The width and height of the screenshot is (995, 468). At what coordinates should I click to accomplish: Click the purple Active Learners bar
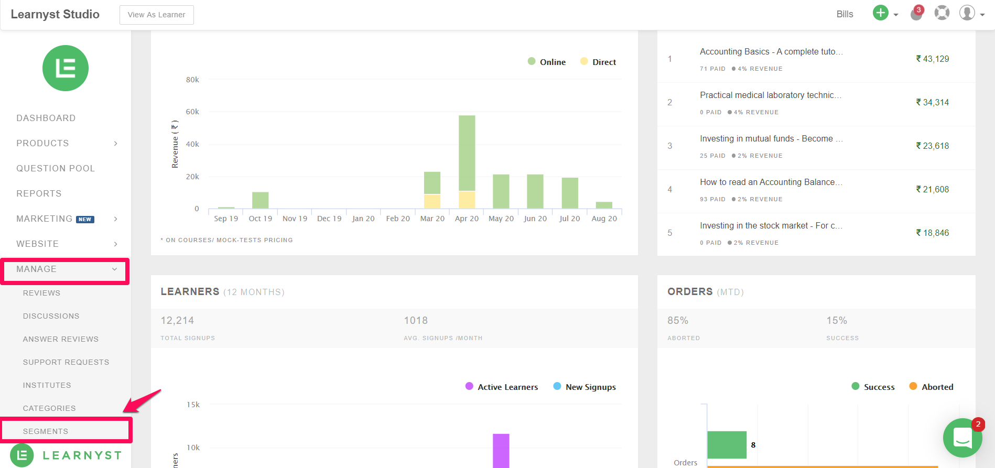(501, 451)
